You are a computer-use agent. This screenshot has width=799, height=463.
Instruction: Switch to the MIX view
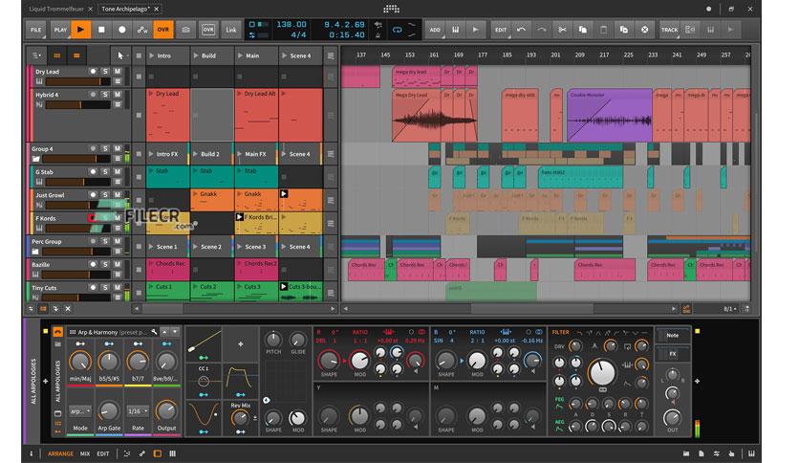(x=85, y=453)
